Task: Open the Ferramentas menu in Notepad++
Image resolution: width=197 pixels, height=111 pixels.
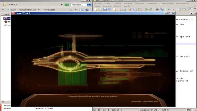Action: coord(182,3)
